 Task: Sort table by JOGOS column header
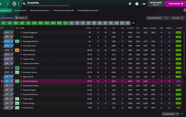coord(88,28)
